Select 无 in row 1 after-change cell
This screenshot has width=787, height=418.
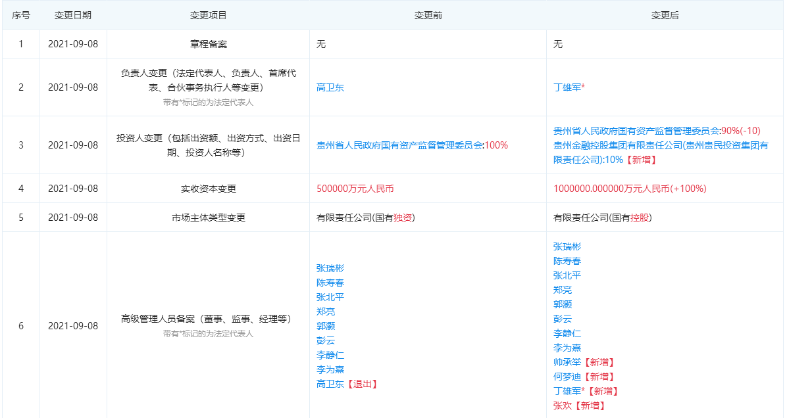(557, 44)
